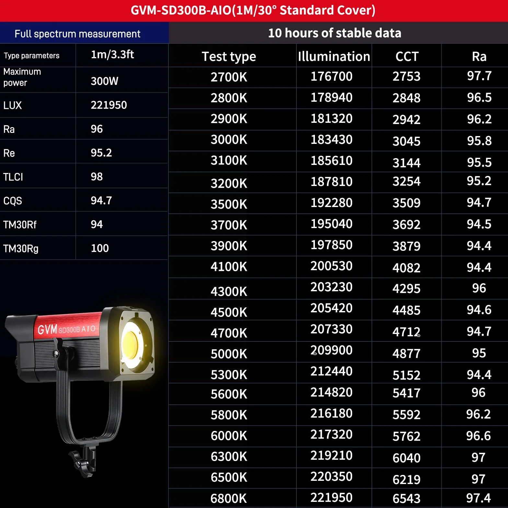Click the 6800K test type cell
The height and width of the screenshot is (508, 508).
(x=229, y=499)
